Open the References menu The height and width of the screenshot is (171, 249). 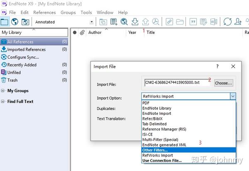(44, 12)
